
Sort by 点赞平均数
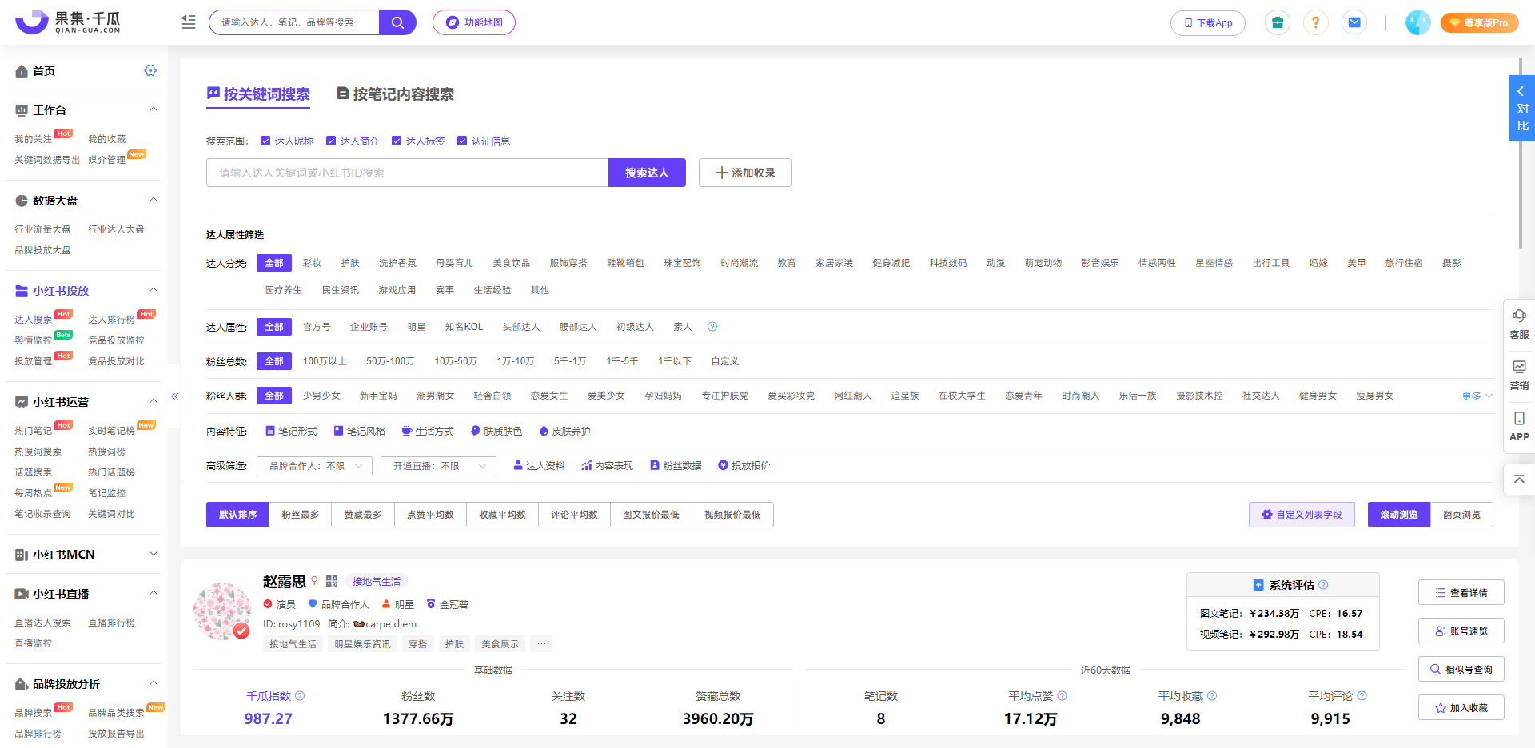pyautogui.click(x=430, y=515)
